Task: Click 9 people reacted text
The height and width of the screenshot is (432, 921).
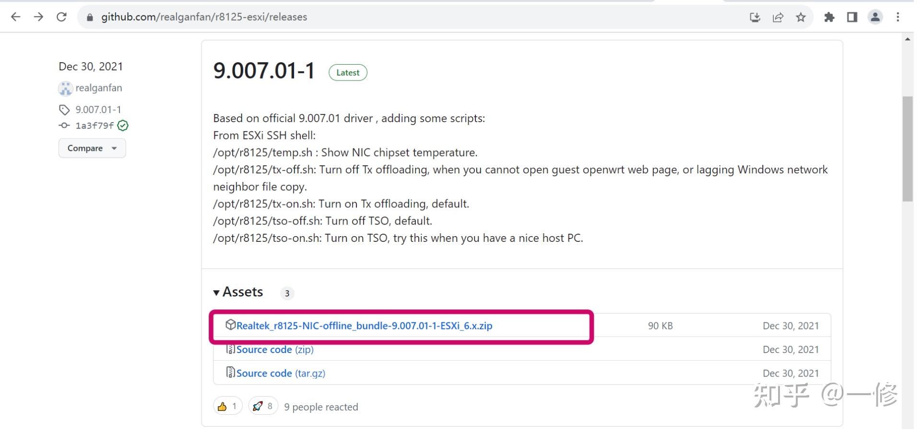Action: tap(321, 407)
